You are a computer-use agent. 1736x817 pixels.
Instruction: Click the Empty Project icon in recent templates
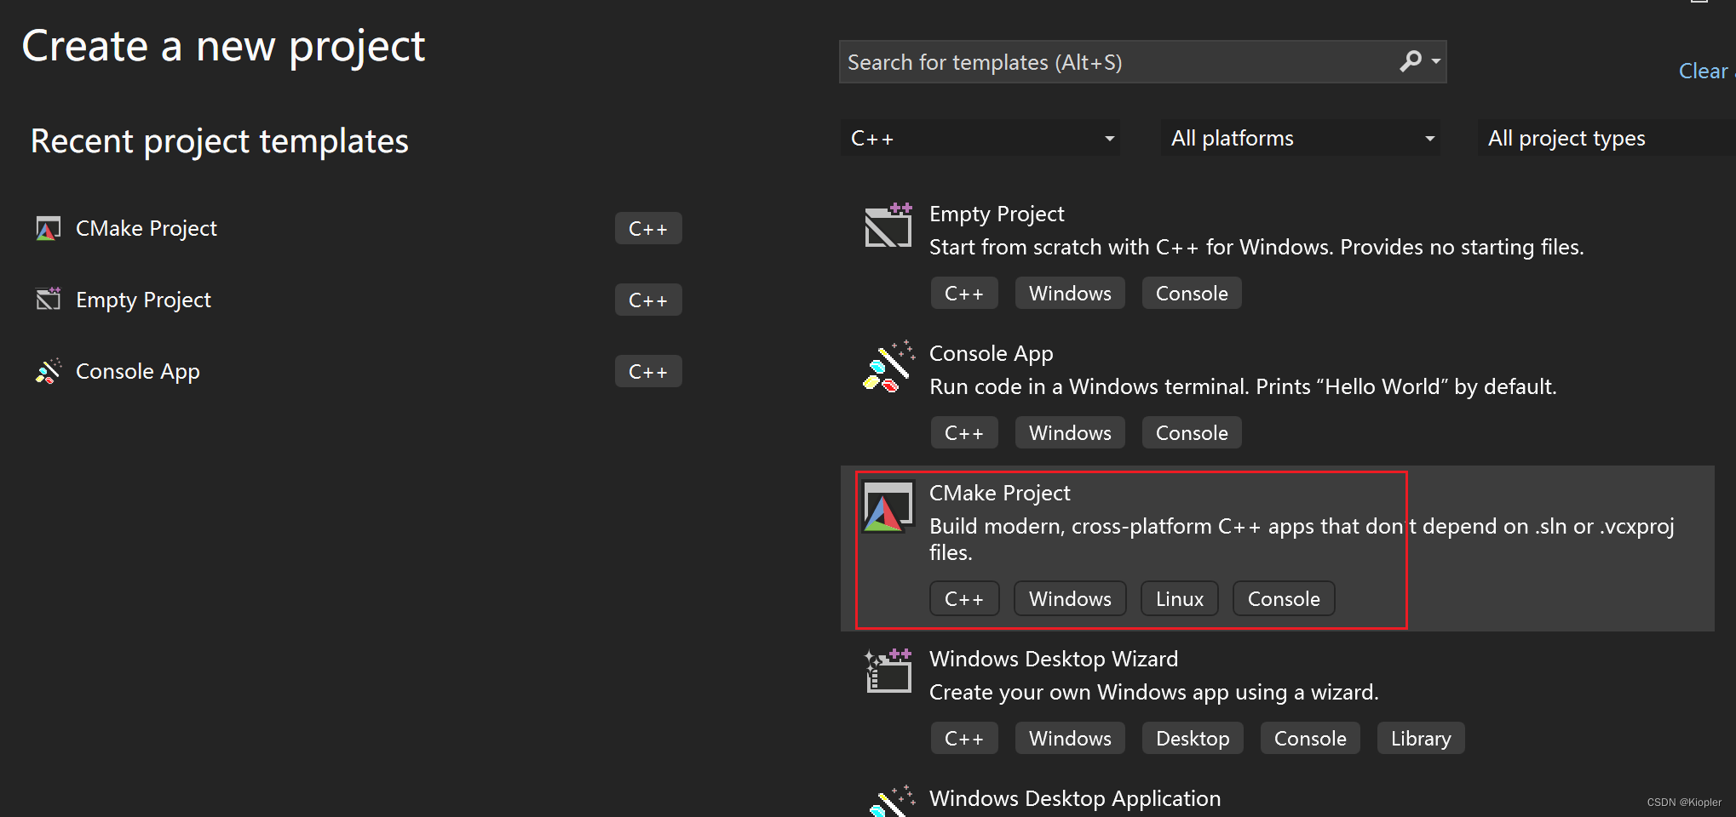pos(48,300)
